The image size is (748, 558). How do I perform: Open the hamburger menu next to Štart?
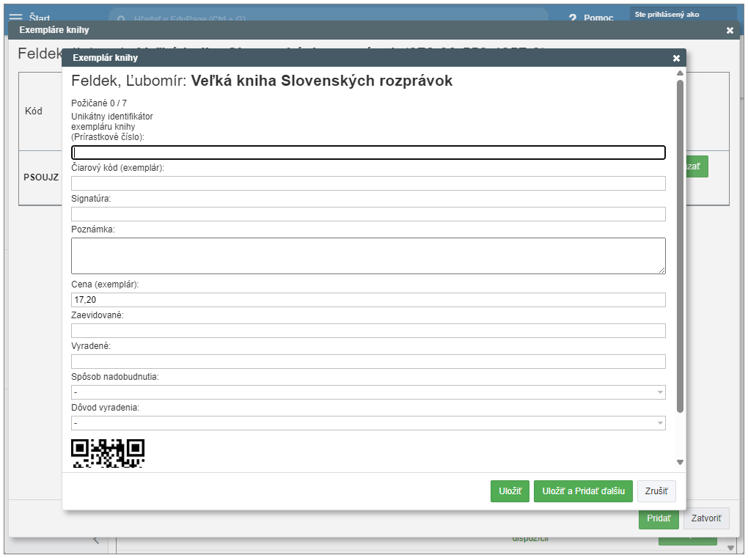(x=15, y=17)
